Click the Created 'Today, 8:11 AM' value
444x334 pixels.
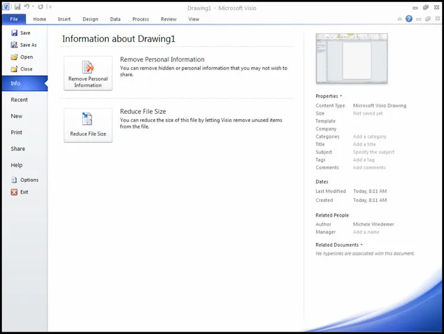pyautogui.click(x=370, y=200)
